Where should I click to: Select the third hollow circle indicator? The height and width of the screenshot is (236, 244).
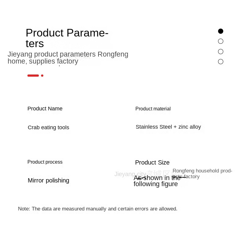(221, 51)
